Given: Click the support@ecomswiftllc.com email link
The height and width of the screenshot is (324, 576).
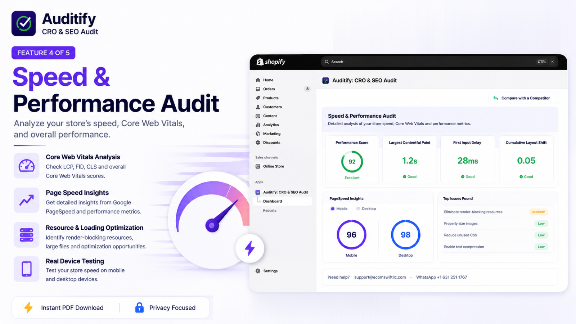Looking at the screenshot, I should point(380,277).
